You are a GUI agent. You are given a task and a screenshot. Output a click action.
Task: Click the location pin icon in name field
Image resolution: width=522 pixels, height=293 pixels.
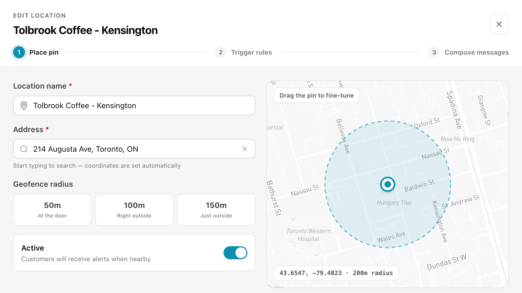[24, 105]
